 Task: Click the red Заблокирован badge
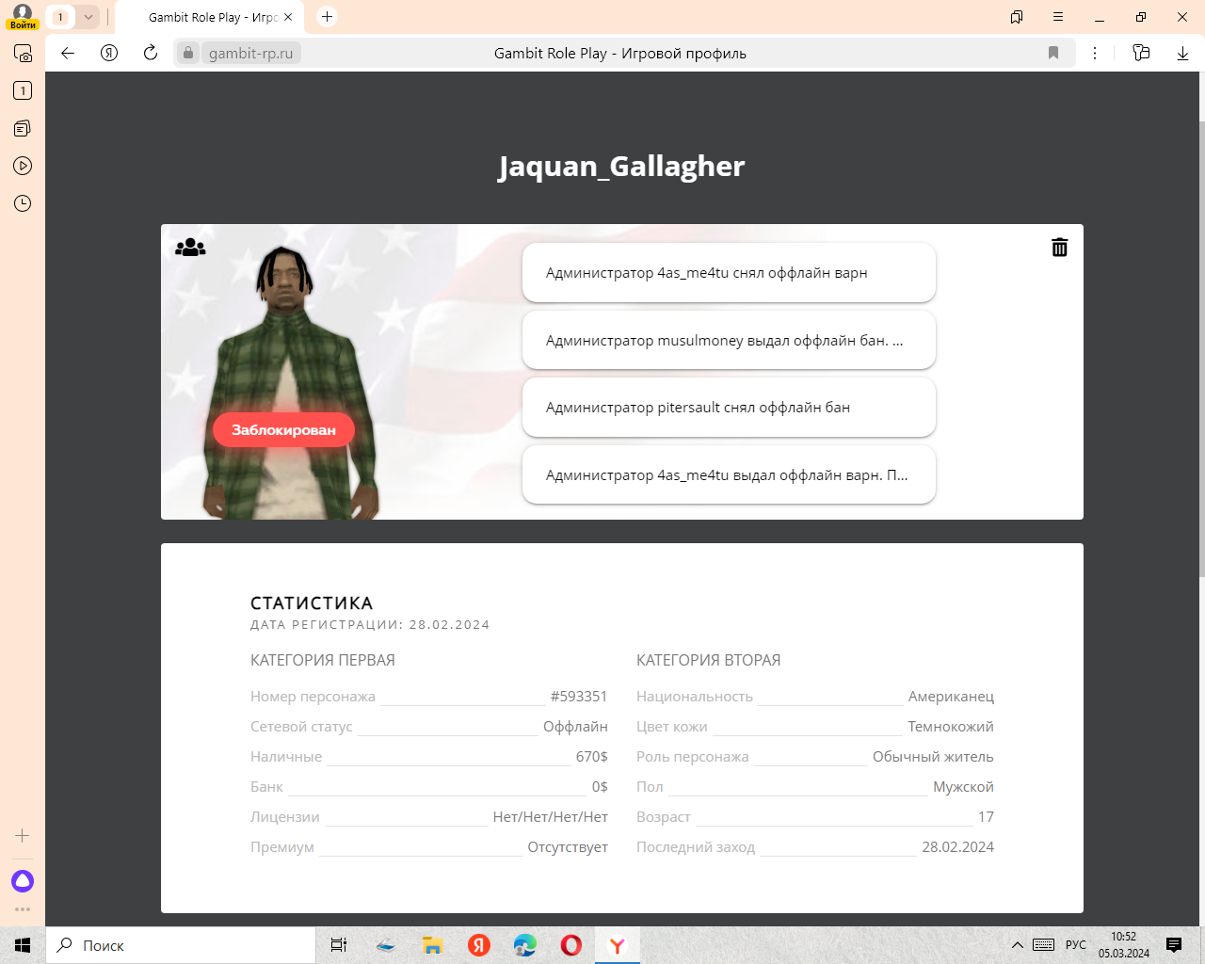pos(283,430)
